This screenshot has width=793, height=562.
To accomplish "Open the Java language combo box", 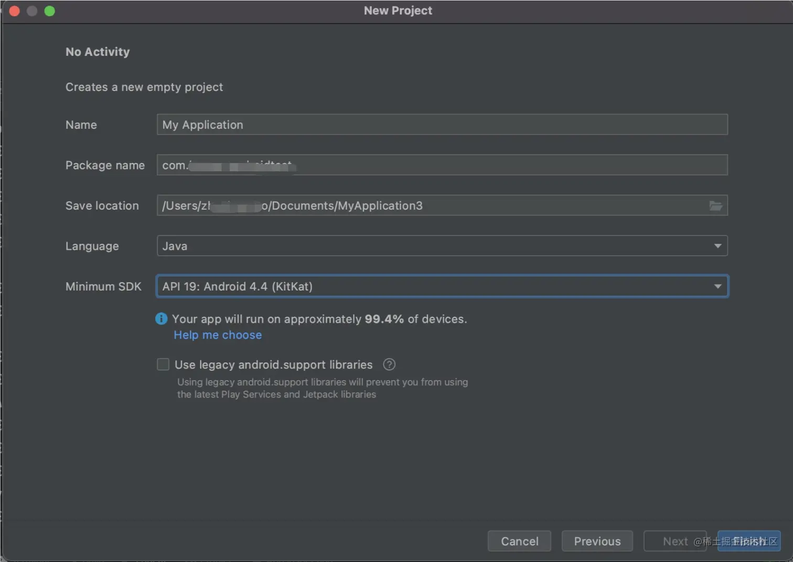I will (x=442, y=246).
